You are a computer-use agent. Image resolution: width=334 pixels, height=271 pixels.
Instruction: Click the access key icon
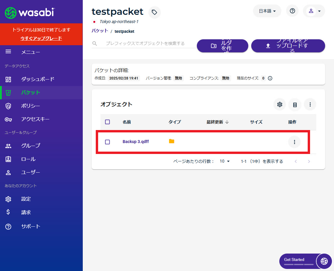click(8, 119)
